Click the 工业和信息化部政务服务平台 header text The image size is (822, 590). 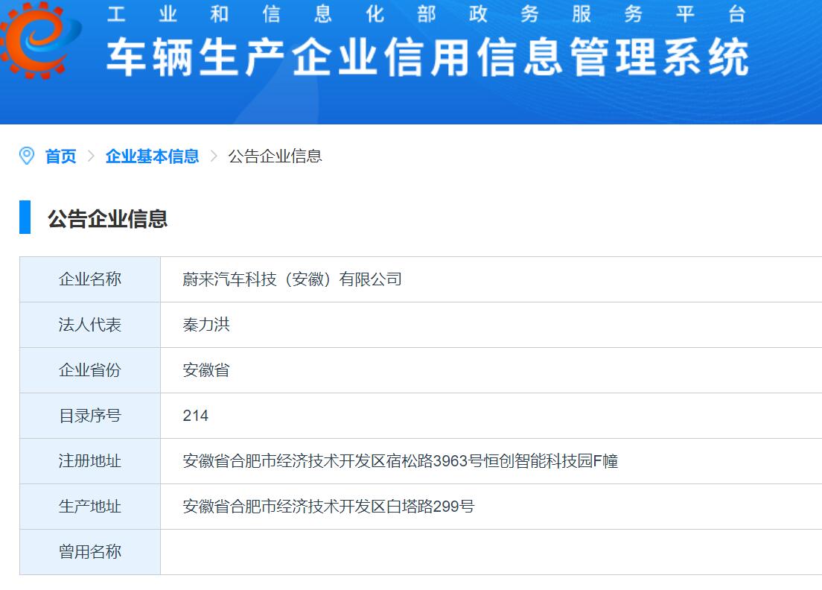tap(426, 14)
